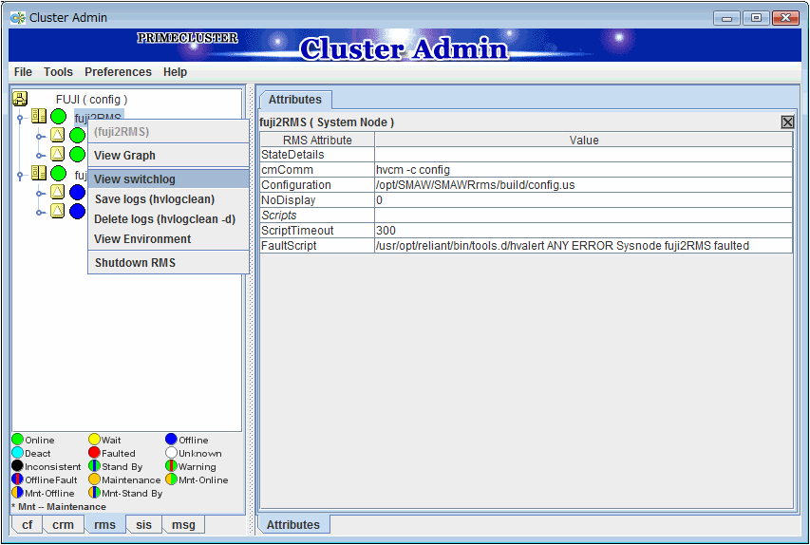Click the second system node's book icon

click(x=39, y=173)
